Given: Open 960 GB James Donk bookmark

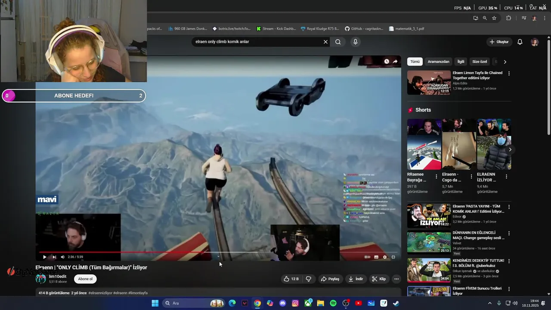Looking at the screenshot, I should (x=187, y=29).
